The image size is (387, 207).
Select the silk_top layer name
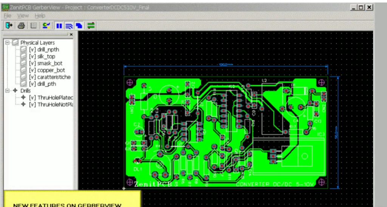[46, 57]
